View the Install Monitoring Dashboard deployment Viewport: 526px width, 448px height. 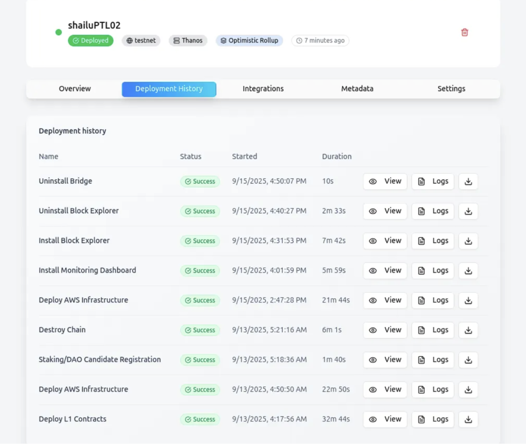(385, 271)
